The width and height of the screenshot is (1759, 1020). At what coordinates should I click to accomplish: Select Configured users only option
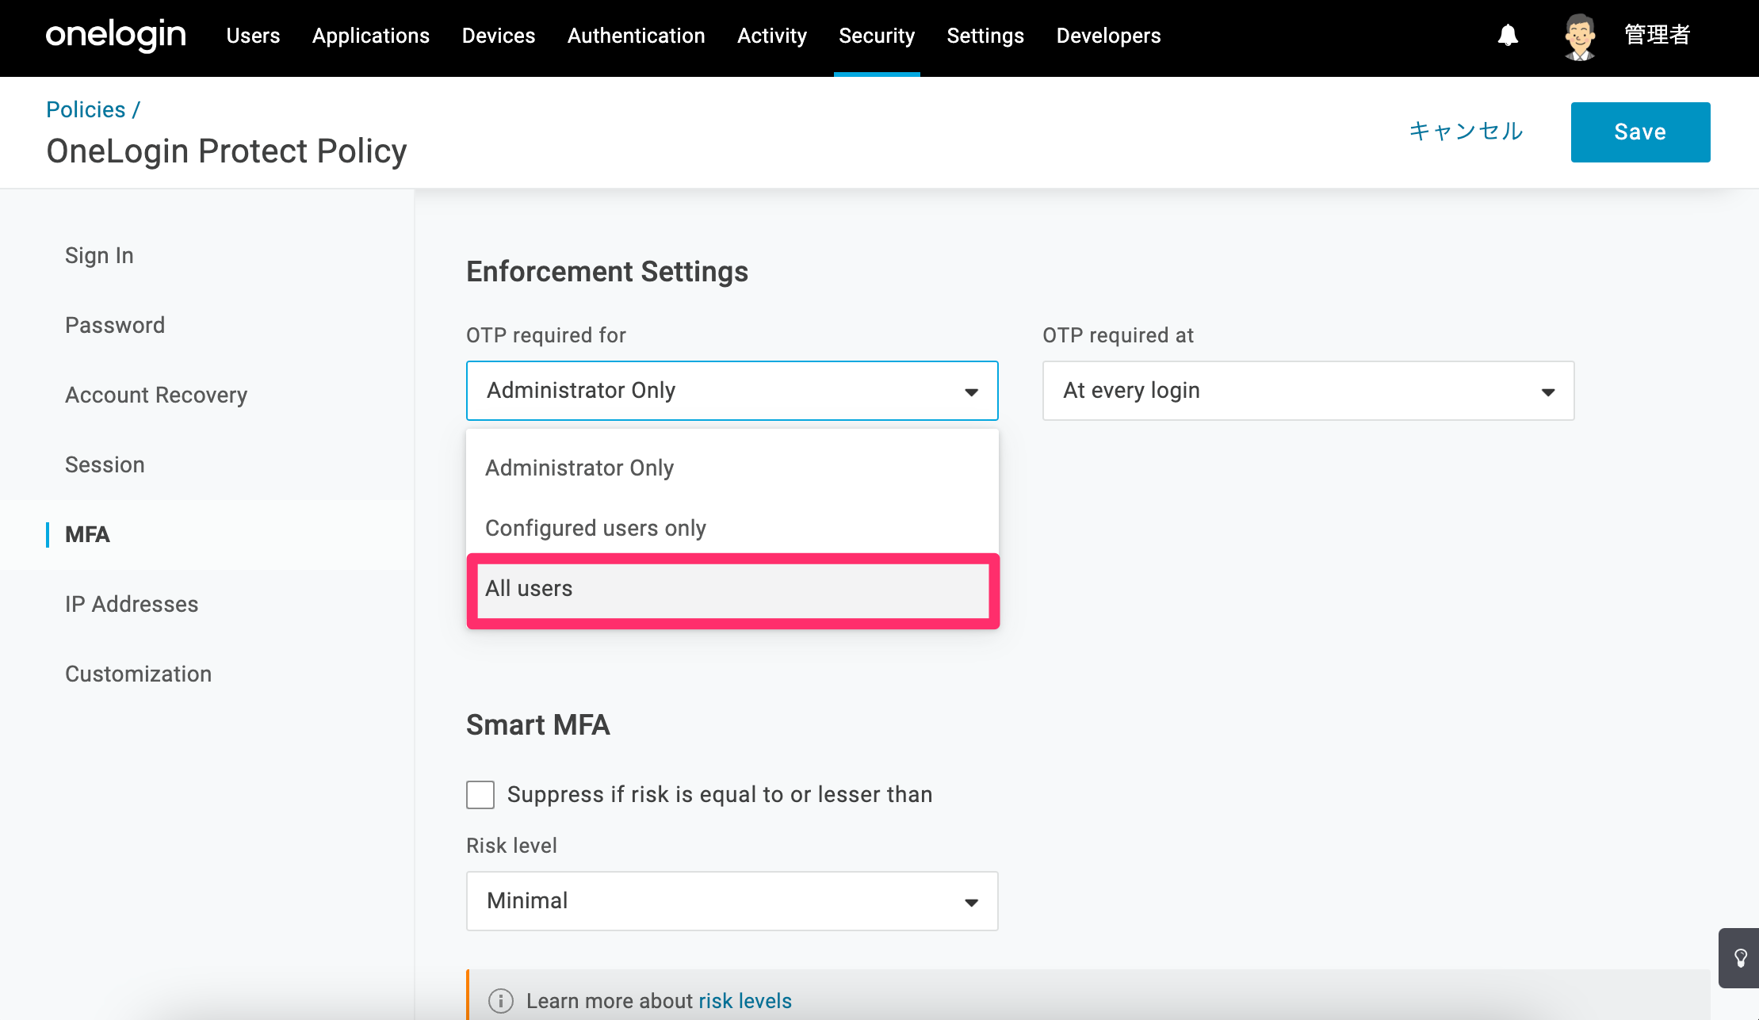[732, 528]
